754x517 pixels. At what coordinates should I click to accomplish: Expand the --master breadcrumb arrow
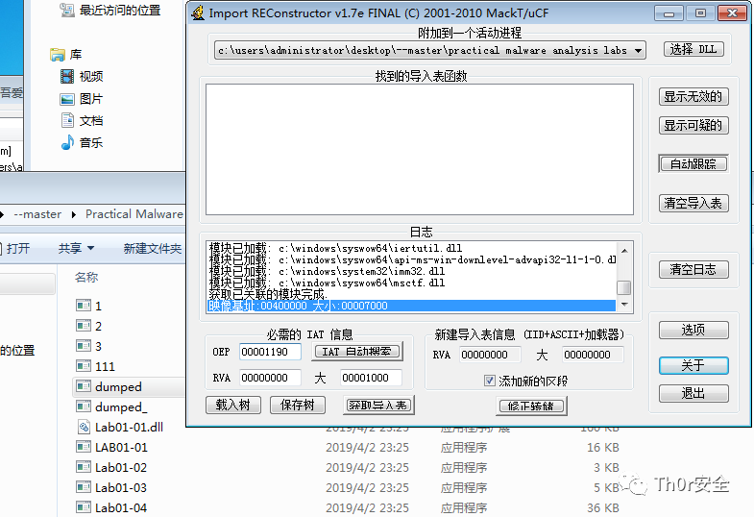tap(74, 214)
